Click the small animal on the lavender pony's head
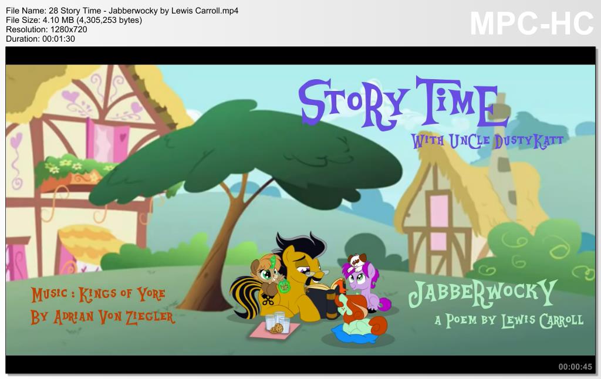Viewport: 601px width, 379px height. click(x=356, y=260)
